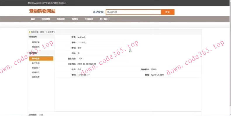This screenshot has width=231, height=116.
Task: Click the phone number 15757755777
Action: point(84,75)
